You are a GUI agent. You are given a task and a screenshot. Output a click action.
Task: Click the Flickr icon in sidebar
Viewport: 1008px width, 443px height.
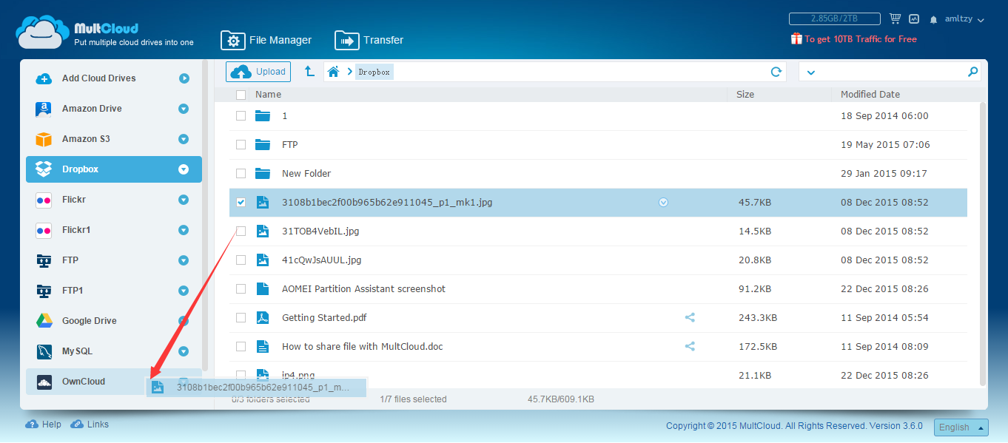[x=44, y=200]
